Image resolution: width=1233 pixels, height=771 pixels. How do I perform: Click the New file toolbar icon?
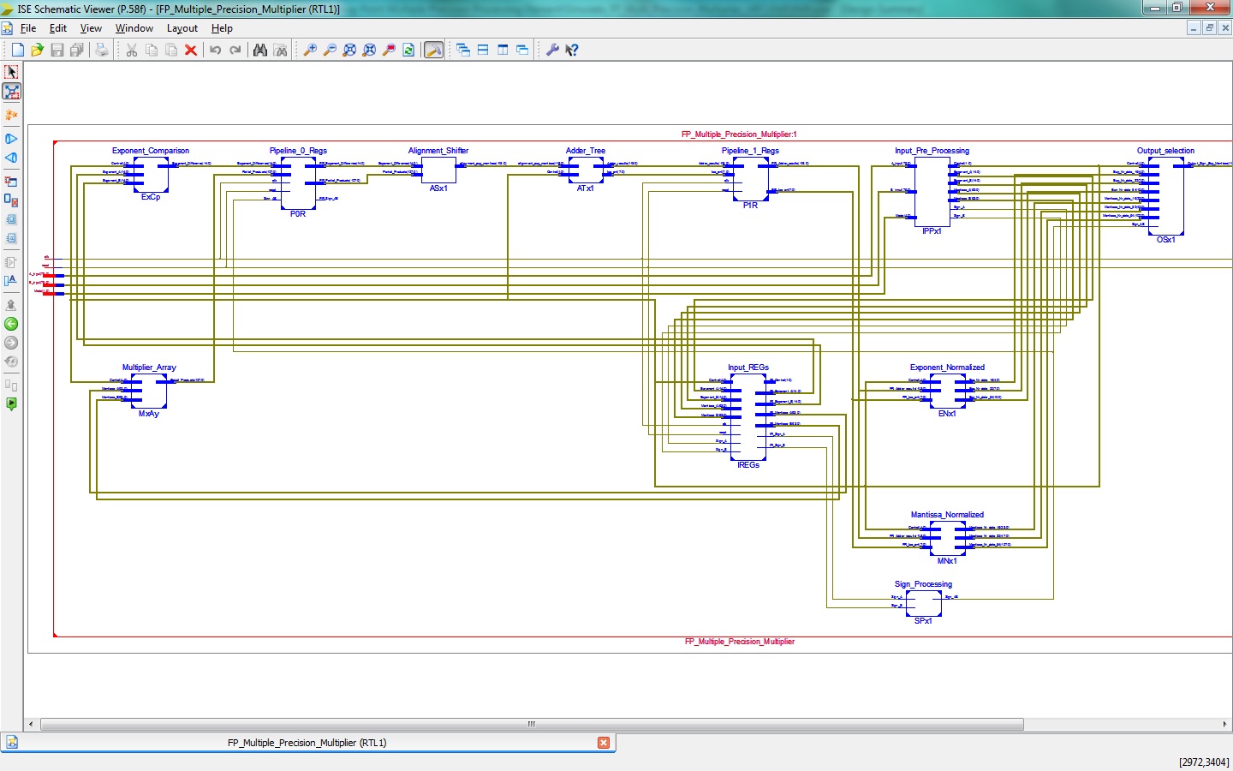tap(17, 51)
